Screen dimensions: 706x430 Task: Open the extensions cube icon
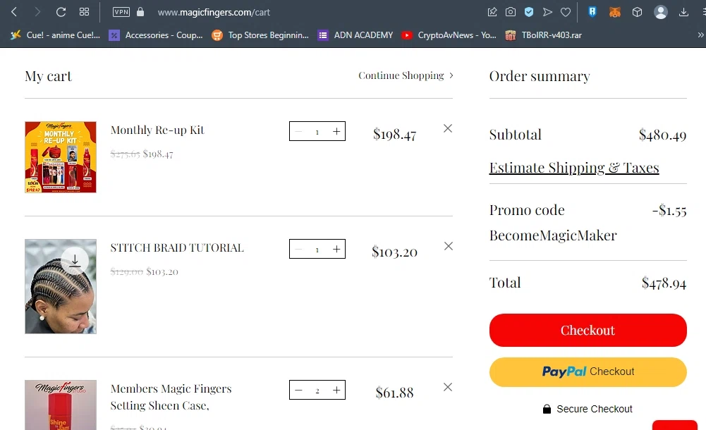click(x=637, y=12)
